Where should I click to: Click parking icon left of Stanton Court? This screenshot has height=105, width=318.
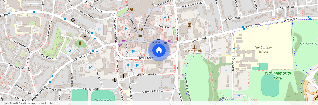coord(90,67)
